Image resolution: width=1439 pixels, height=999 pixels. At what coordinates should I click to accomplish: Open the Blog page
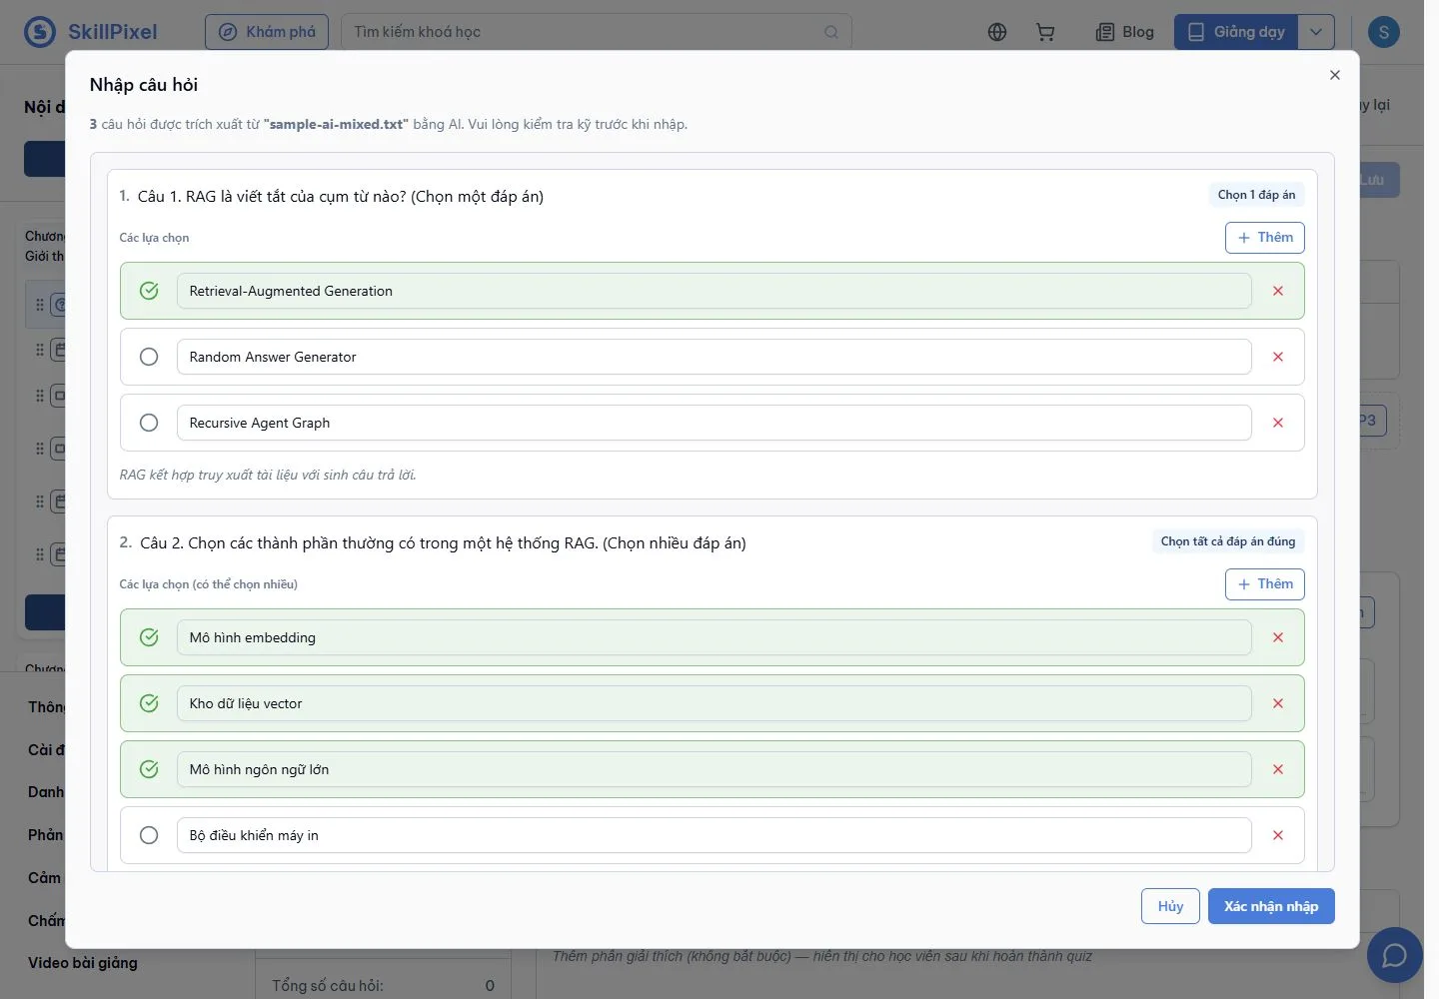pos(1125,32)
